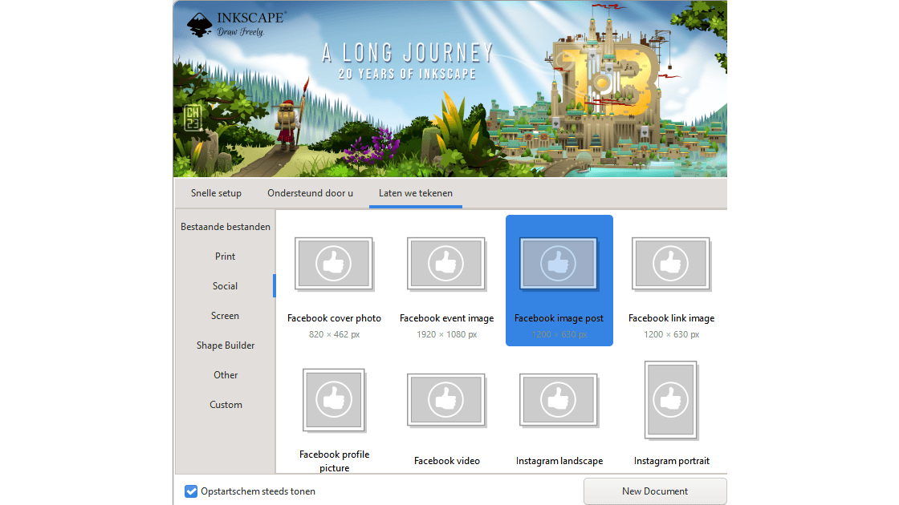Click the Facebook link image label

tap(671, 318)
